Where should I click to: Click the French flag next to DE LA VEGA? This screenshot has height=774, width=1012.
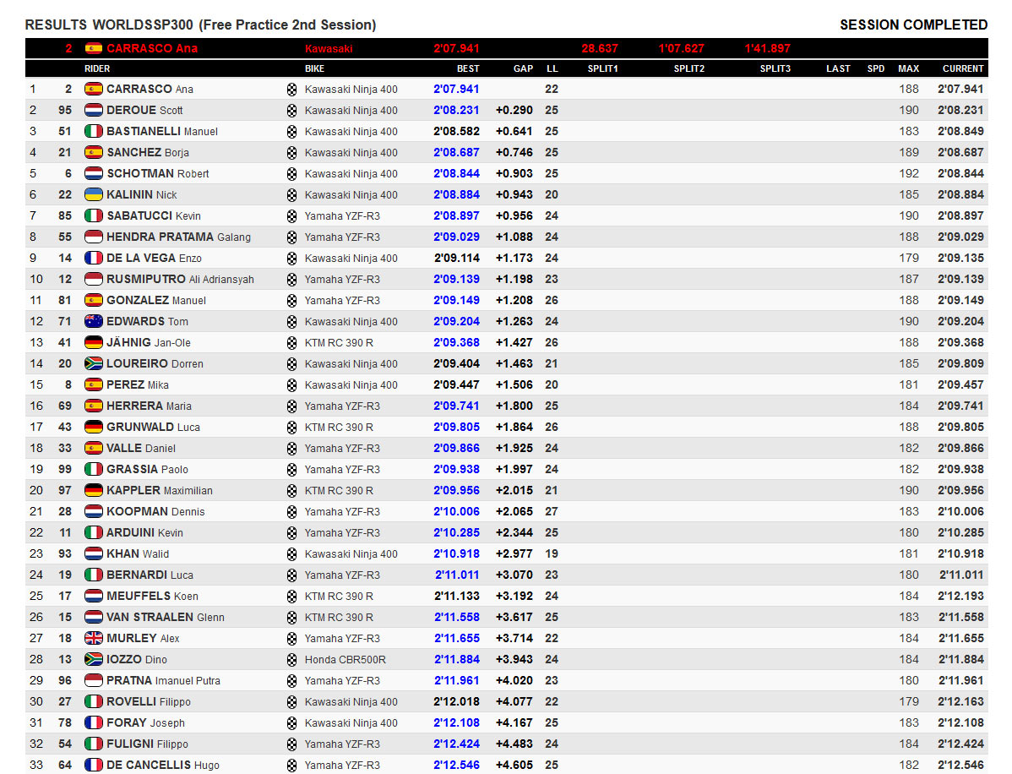click(x=94, y=258)
